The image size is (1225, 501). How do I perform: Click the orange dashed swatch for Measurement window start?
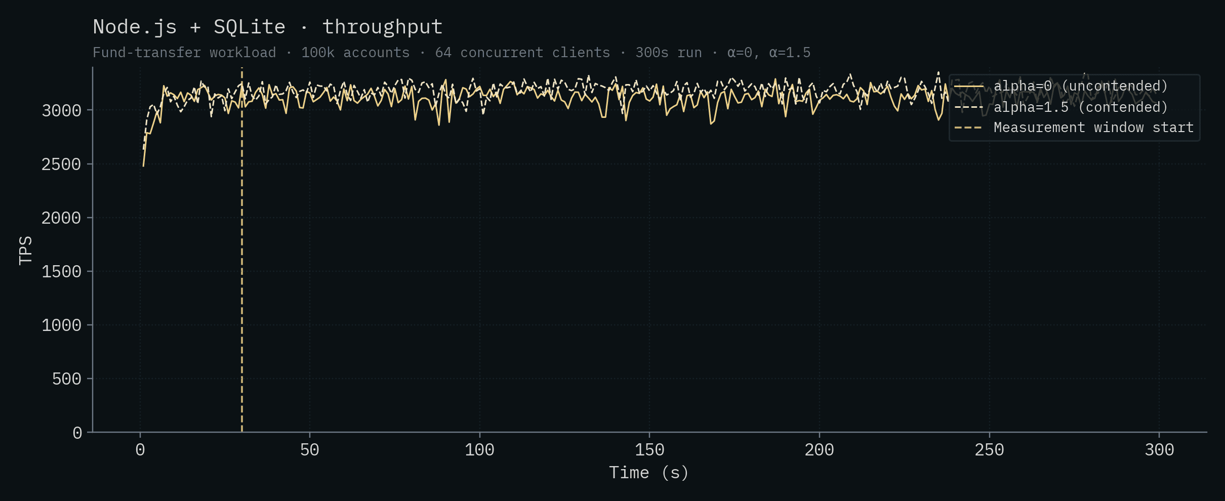(969, 128)
